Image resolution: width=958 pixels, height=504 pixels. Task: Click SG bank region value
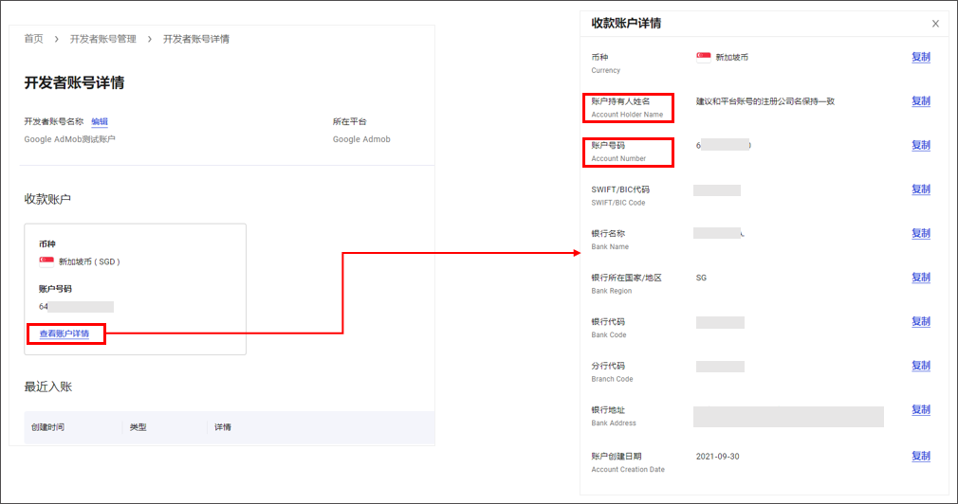[701, 278]
